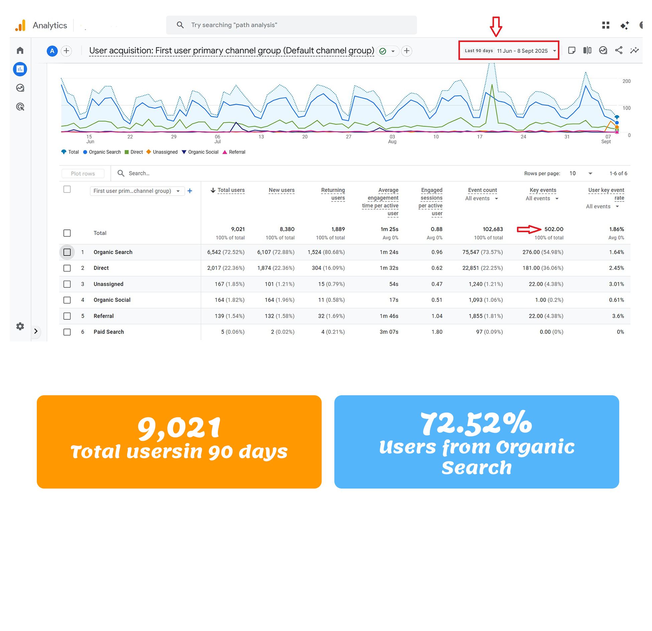Open the Insights sparkline icon
The width and height of the screenshot is (652, 631).
pyautogui.click(x=634, y=50)
